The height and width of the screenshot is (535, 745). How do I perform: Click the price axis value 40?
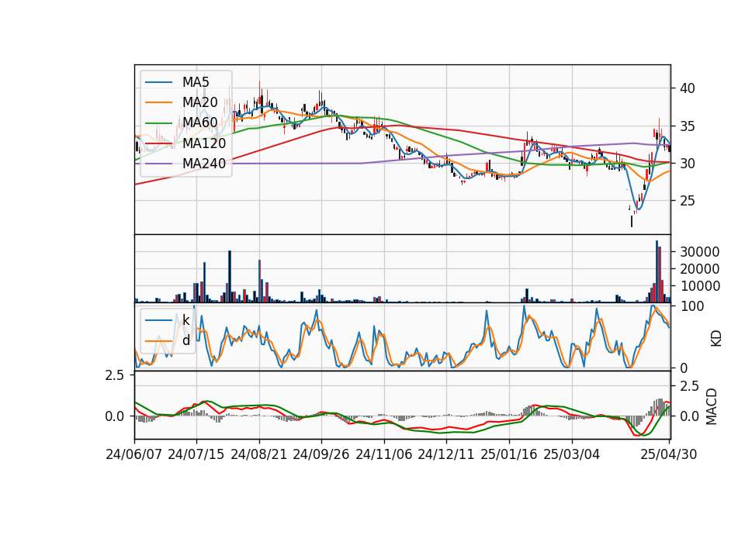point(688,88)
